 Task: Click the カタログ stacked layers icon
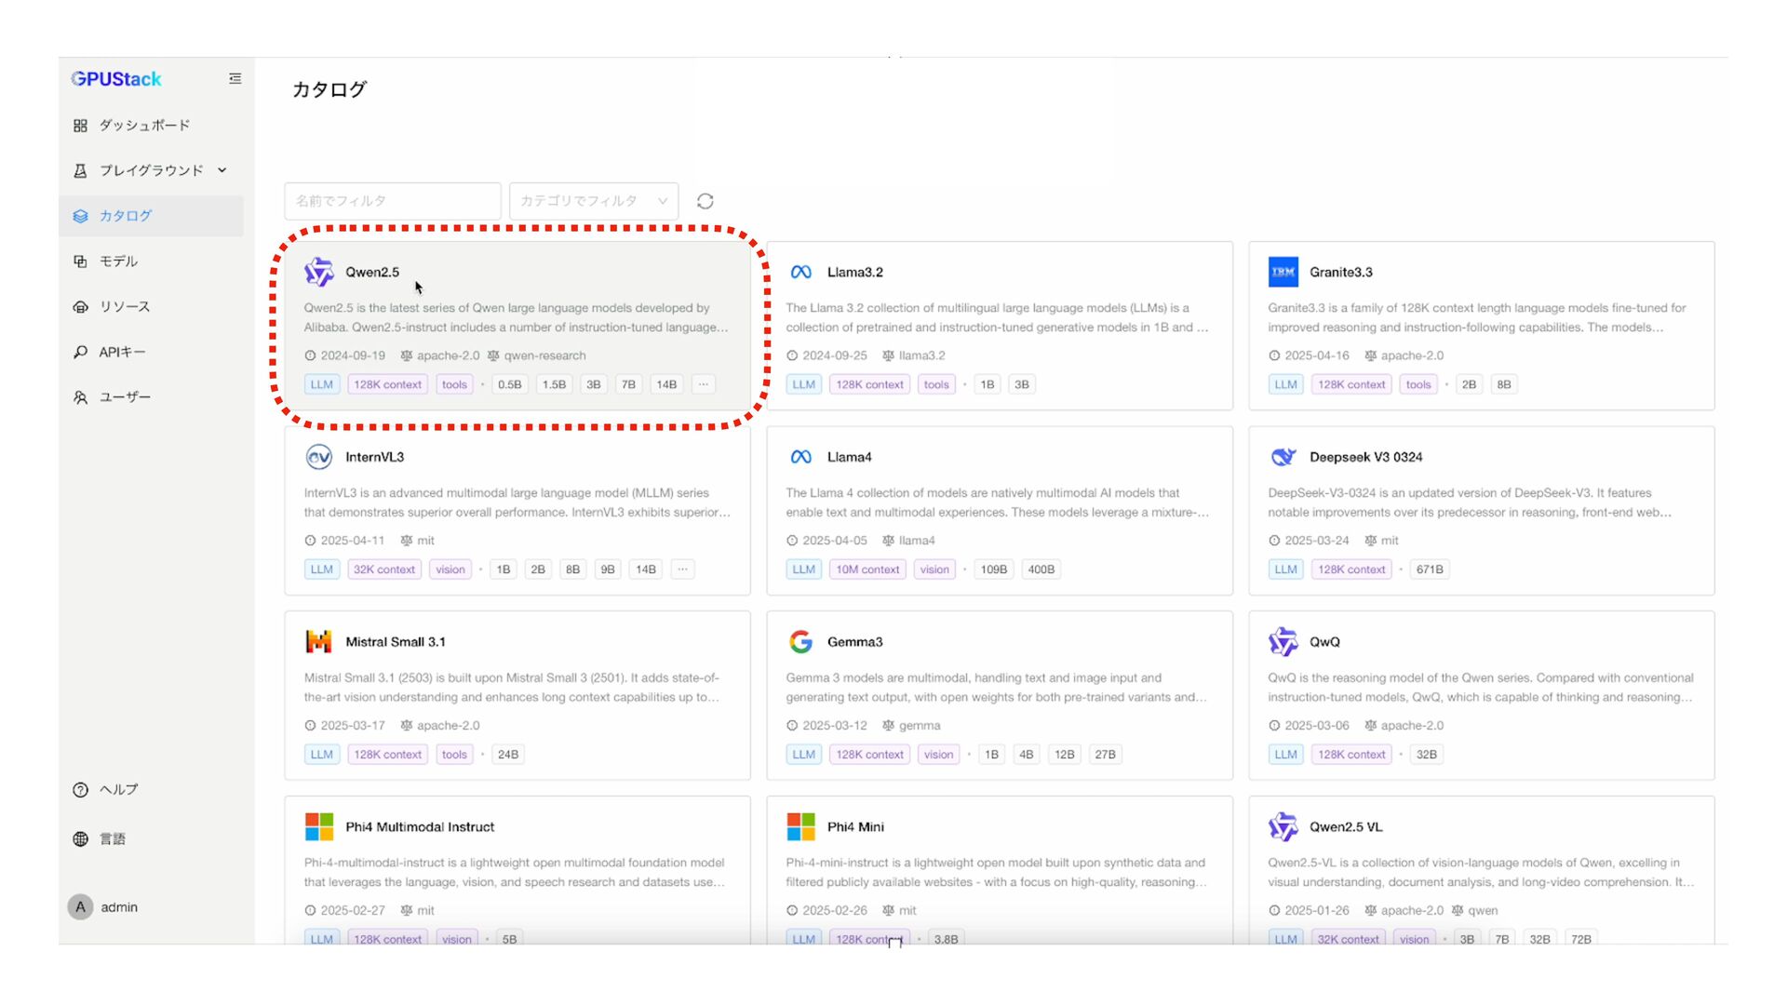pyautogui.click(x=80, y=216)
